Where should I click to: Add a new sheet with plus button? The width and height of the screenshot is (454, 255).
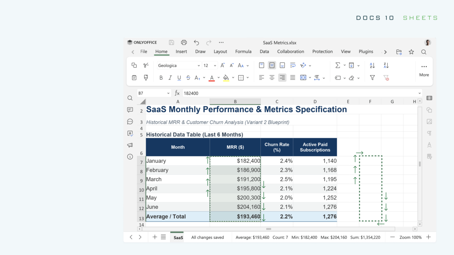155,237
